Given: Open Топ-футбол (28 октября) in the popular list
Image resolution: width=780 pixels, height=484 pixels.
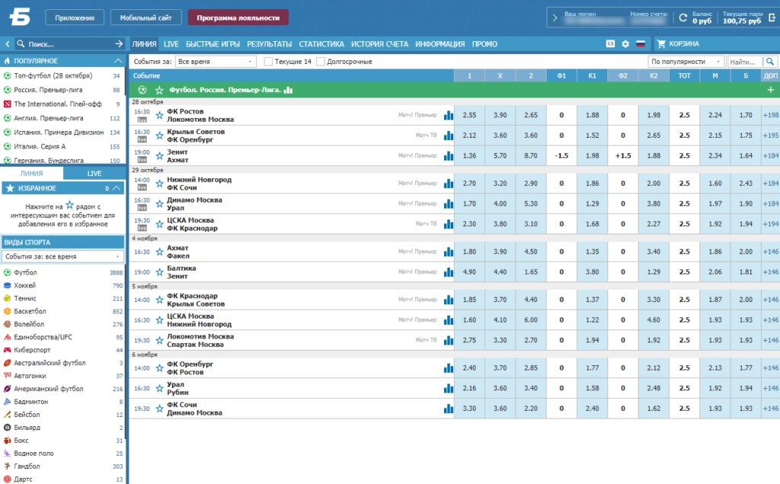Looking at the screenshot, I should [53, 75].
